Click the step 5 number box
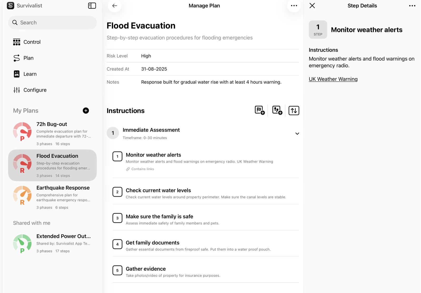The width and height of the screenshot is (421, 293). click(117, 270)
